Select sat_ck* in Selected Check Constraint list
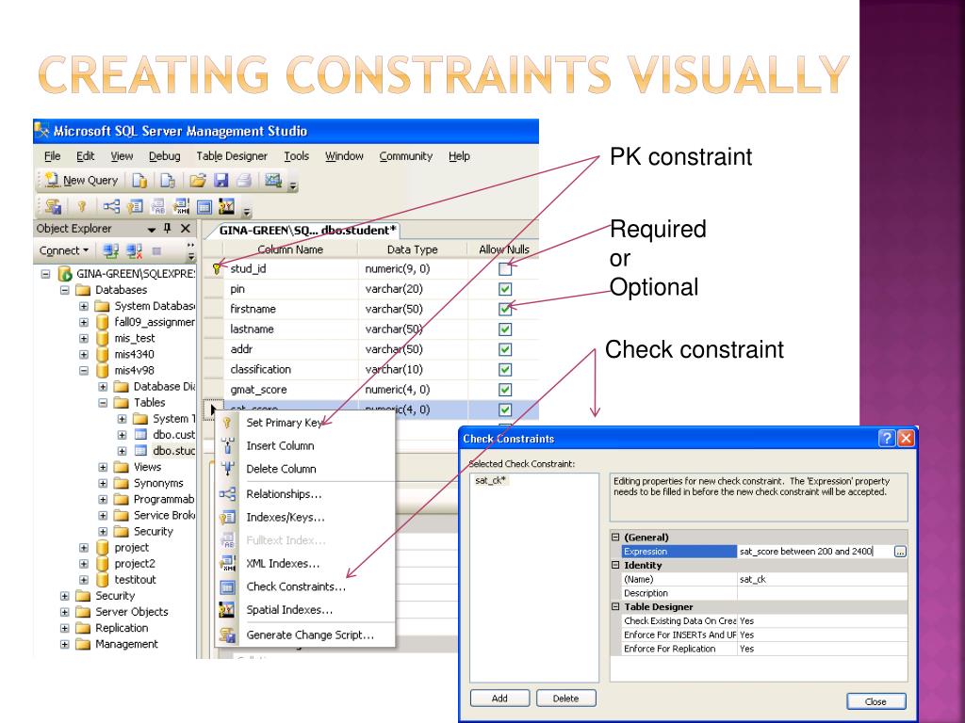965x723 pixels. 490,480
